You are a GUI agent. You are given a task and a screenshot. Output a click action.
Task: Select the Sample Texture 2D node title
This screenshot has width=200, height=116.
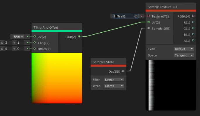[162, 7]
